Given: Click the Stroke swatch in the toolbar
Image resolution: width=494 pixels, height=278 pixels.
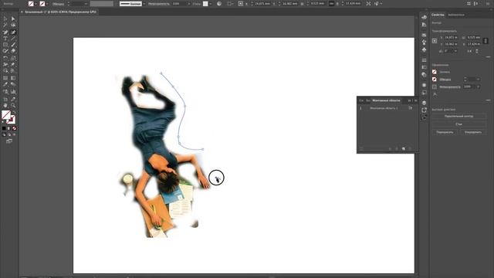Looking at the screenshot, I should coord(12,120).
